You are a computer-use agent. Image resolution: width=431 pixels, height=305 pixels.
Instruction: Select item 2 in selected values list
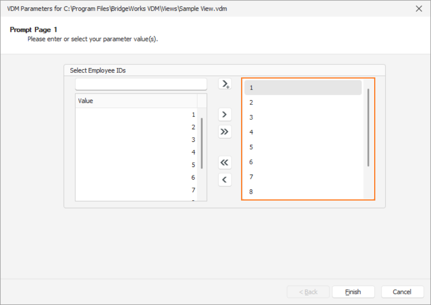pos(303,103)
